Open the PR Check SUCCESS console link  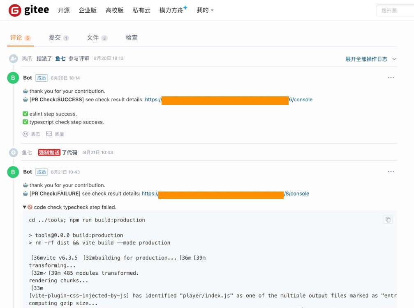[301, 100]
